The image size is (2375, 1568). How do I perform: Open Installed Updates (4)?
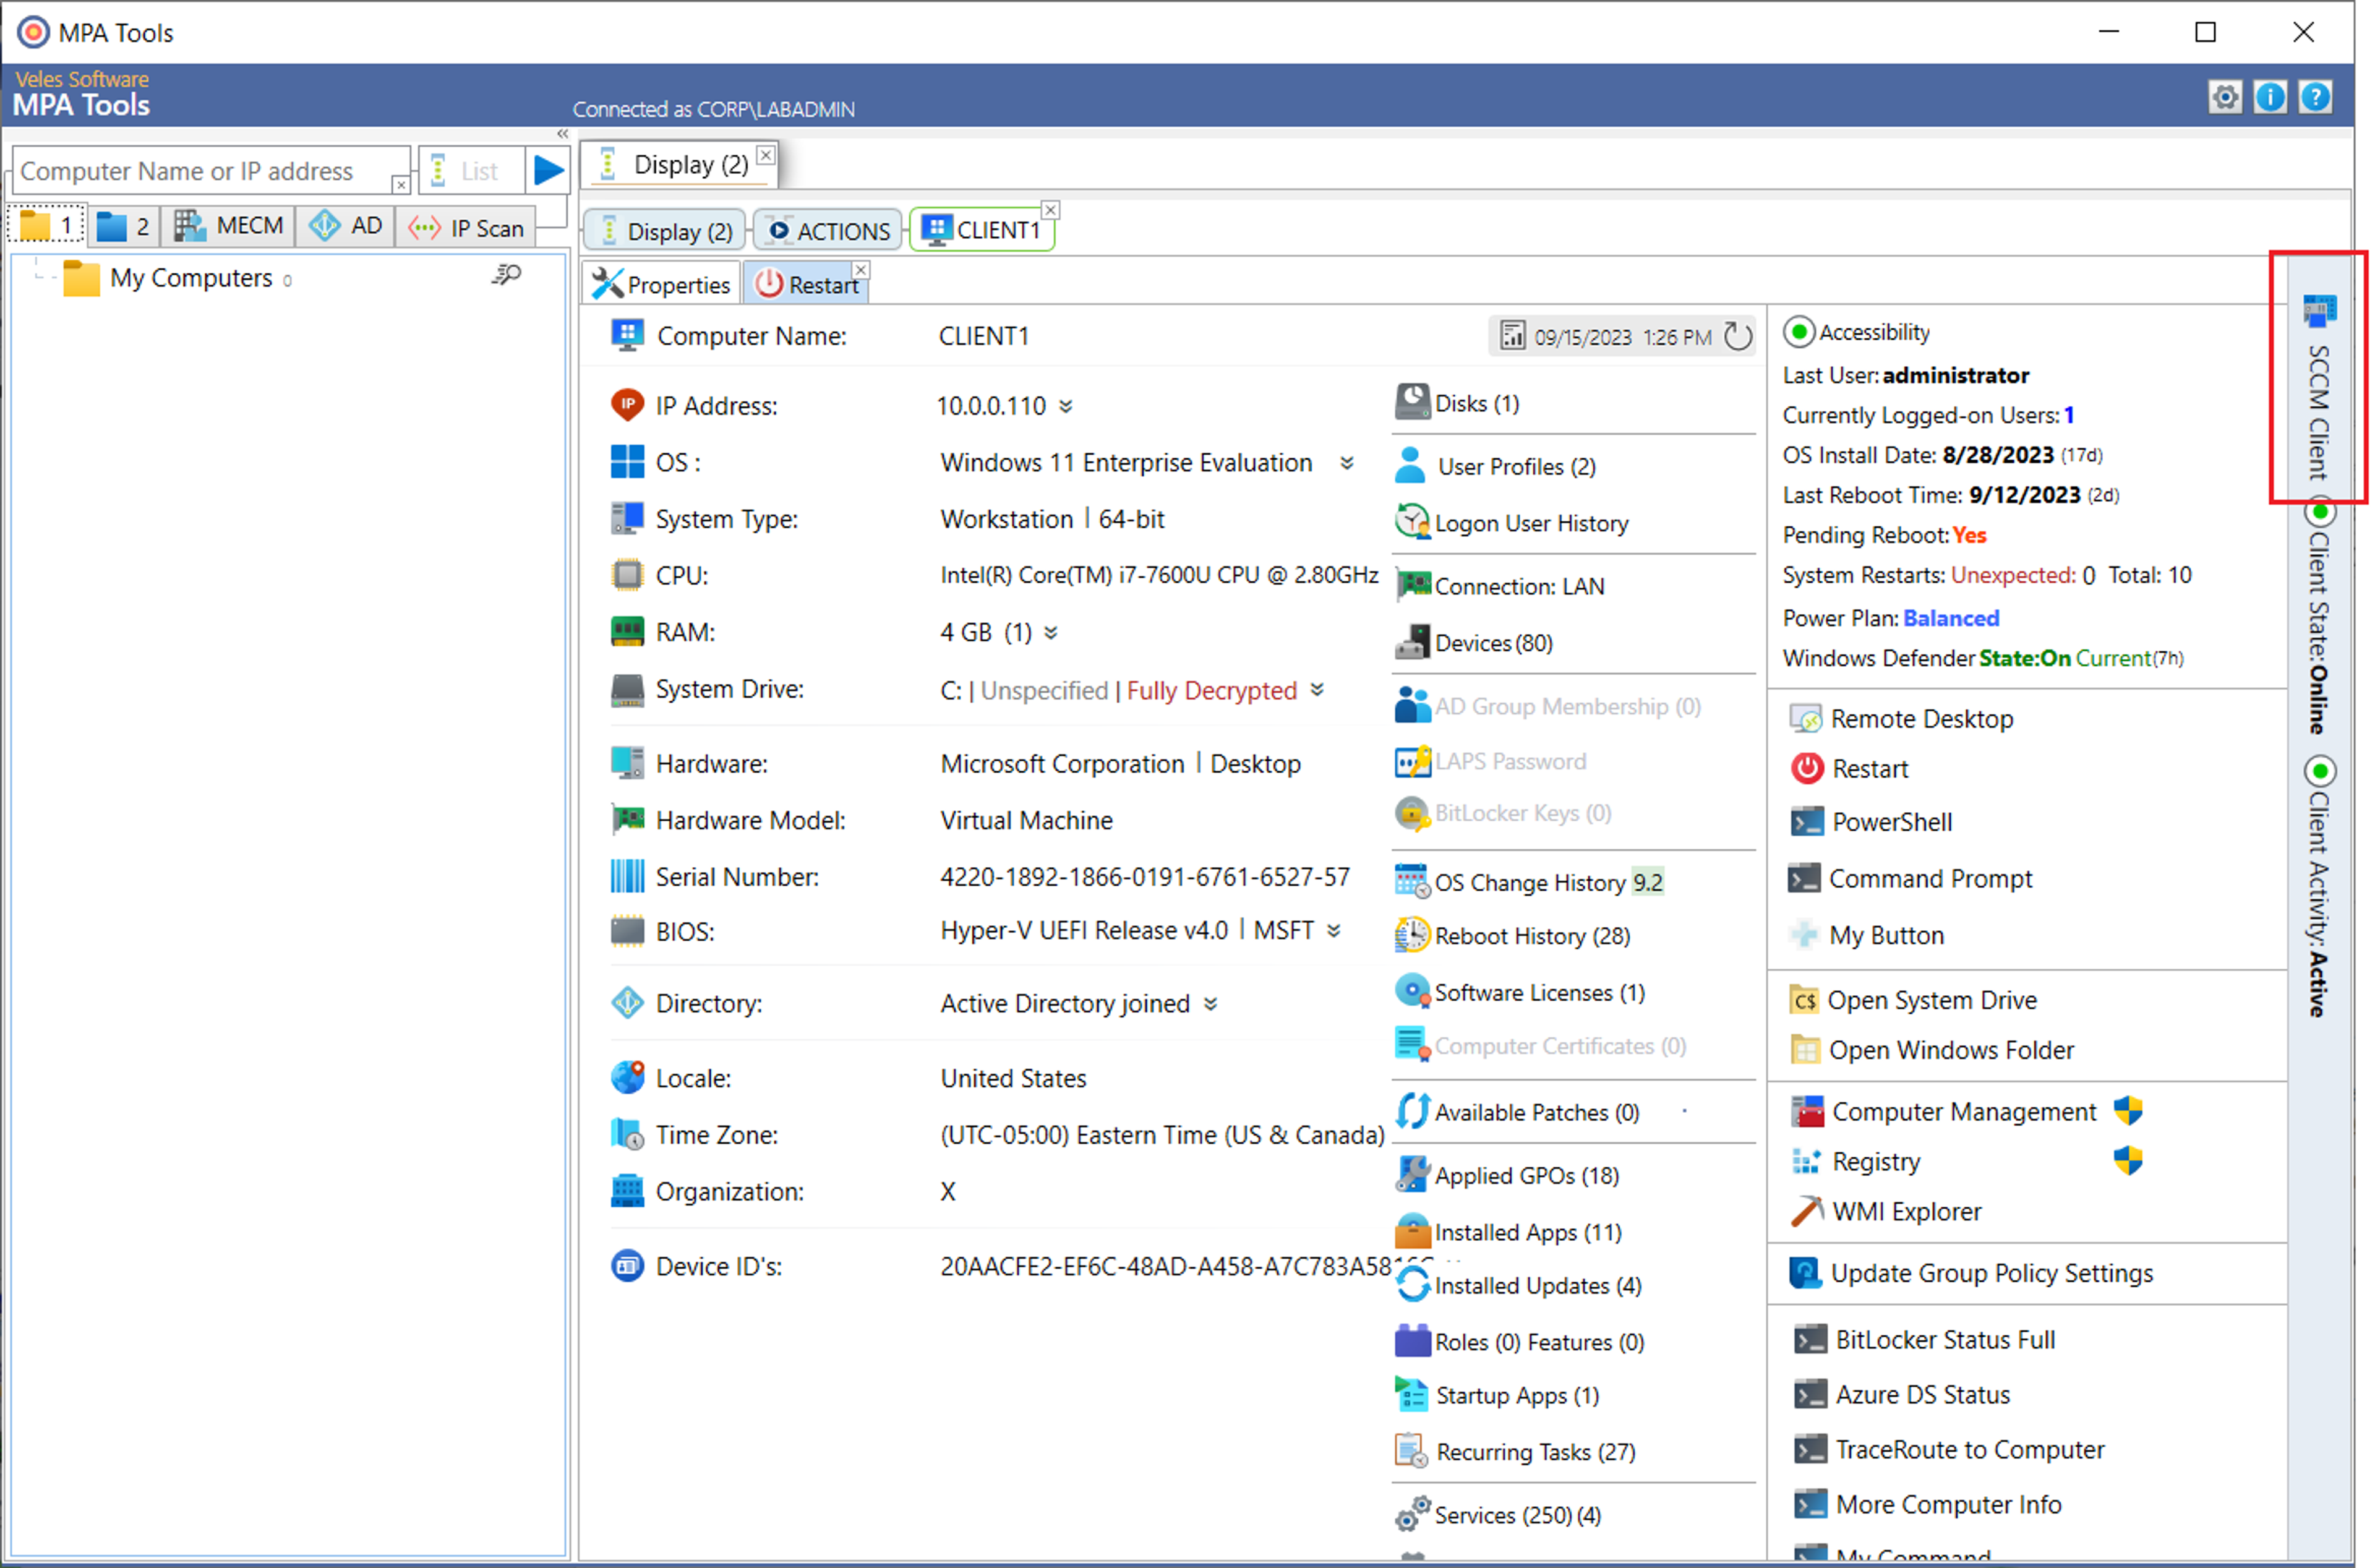1518,1285
